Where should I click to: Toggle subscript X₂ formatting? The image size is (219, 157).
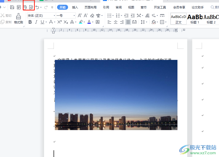(x=66, y=22)
